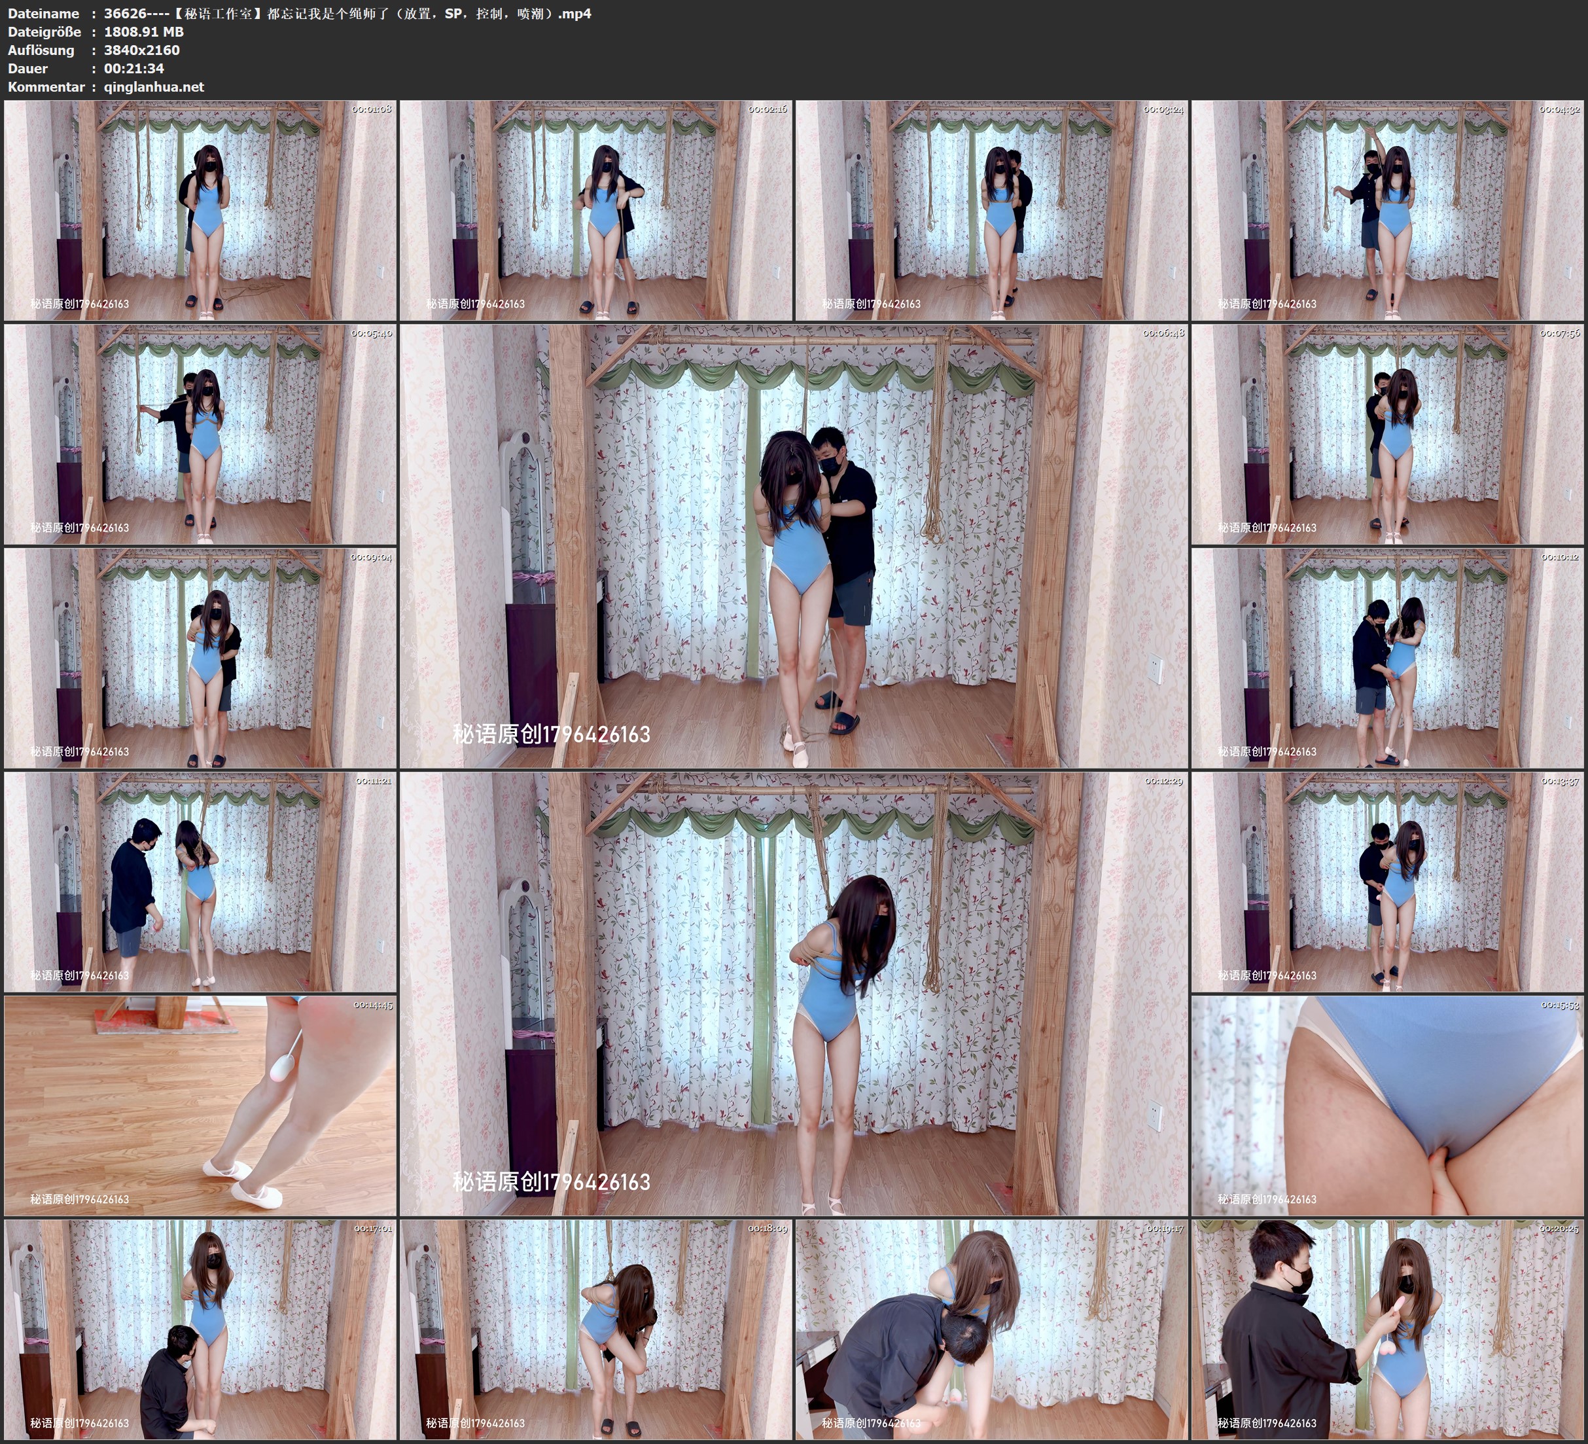The image size is (1588, 1444).
Task: Click the large frame at 00:12:29
Action: [x=793, y=993]
